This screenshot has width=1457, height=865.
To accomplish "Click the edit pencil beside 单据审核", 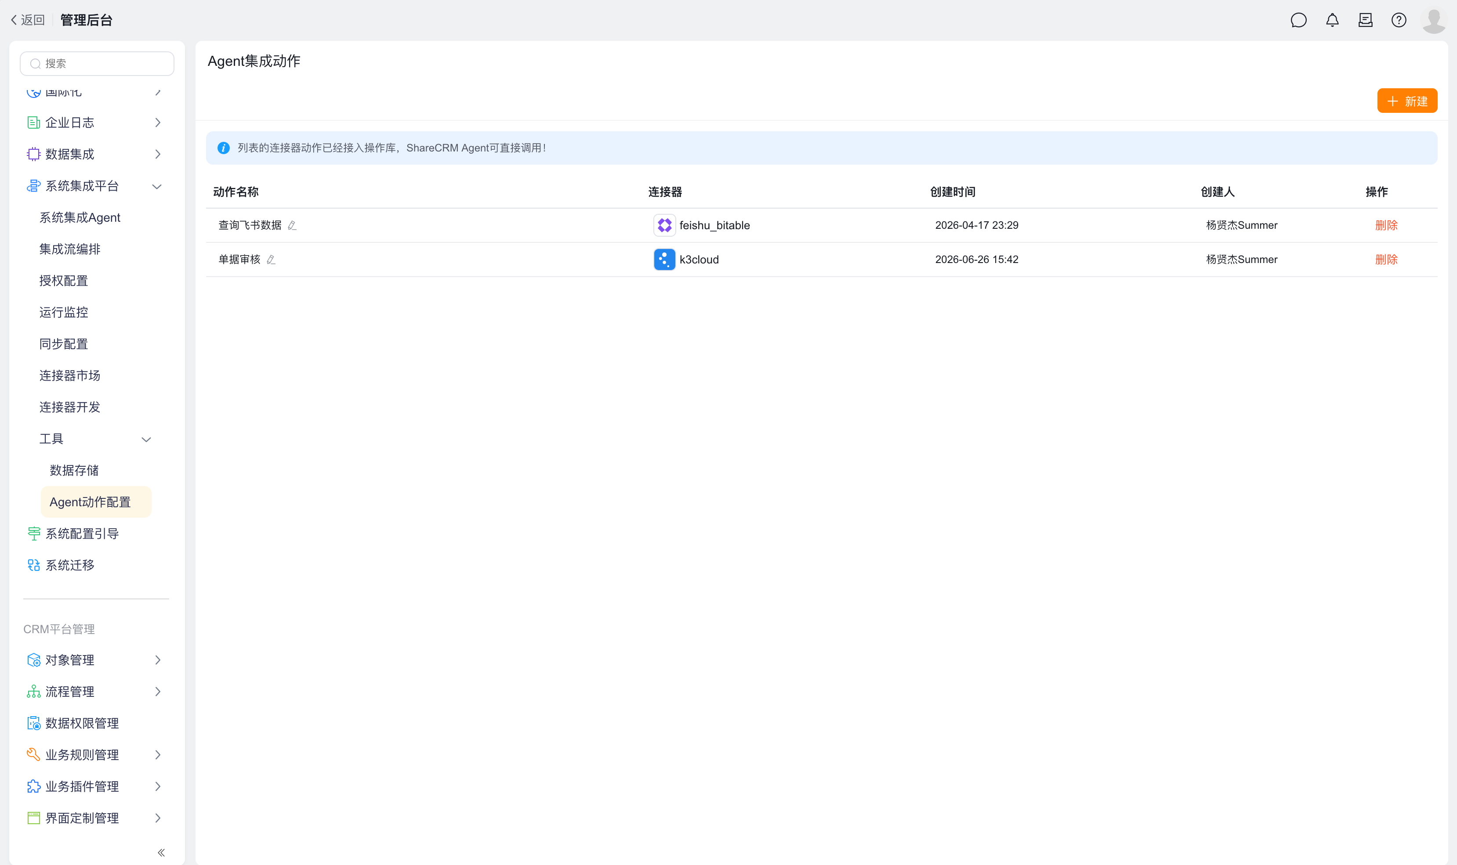I will point(271,260).
